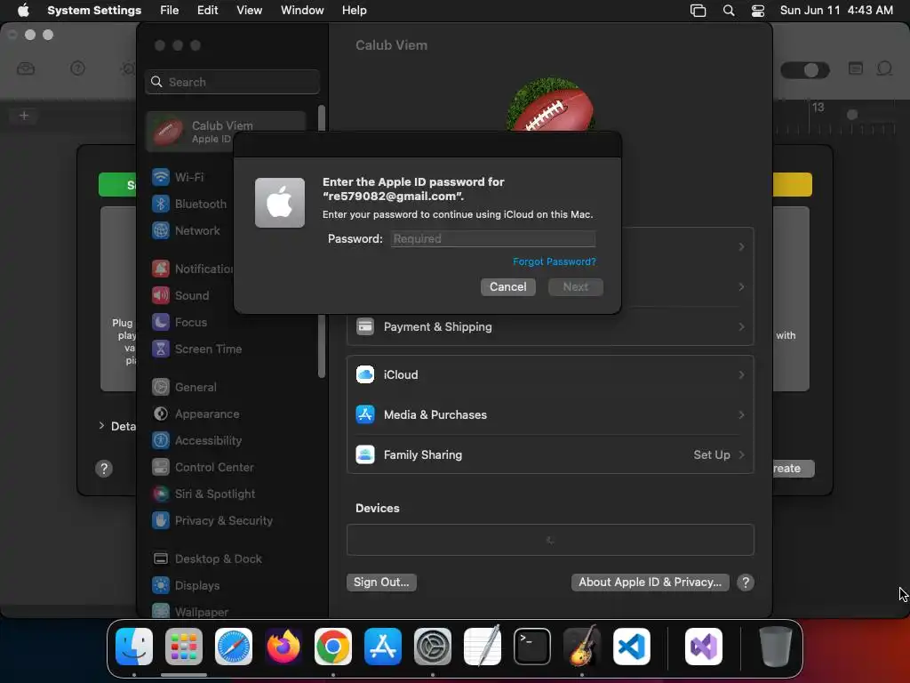This screenshot has width=910, height=683.
Task: Open the Trash in the Dock
Action: click(775, 647)
